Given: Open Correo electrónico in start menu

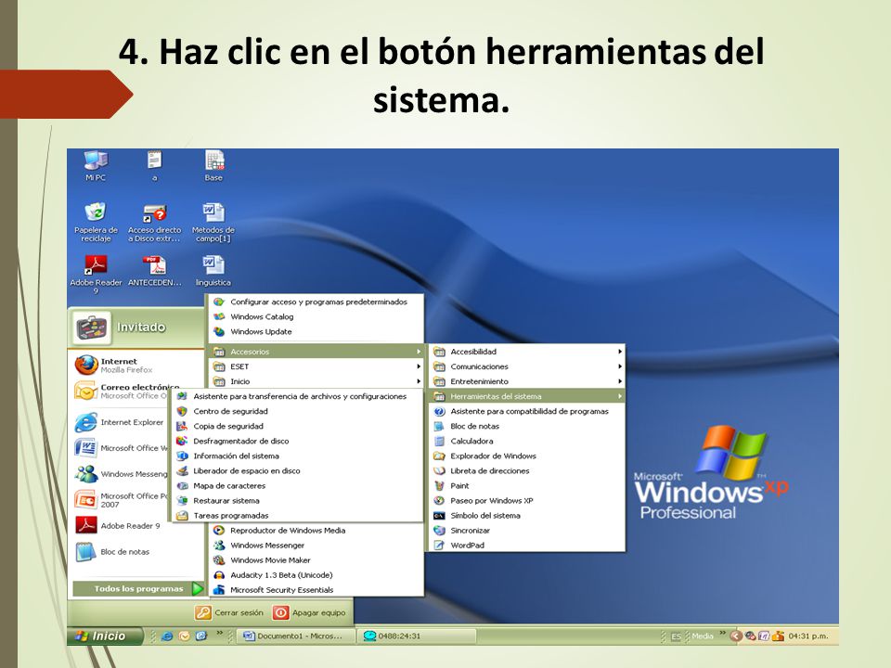Looking at the screenshot, I should pos(121,391).
